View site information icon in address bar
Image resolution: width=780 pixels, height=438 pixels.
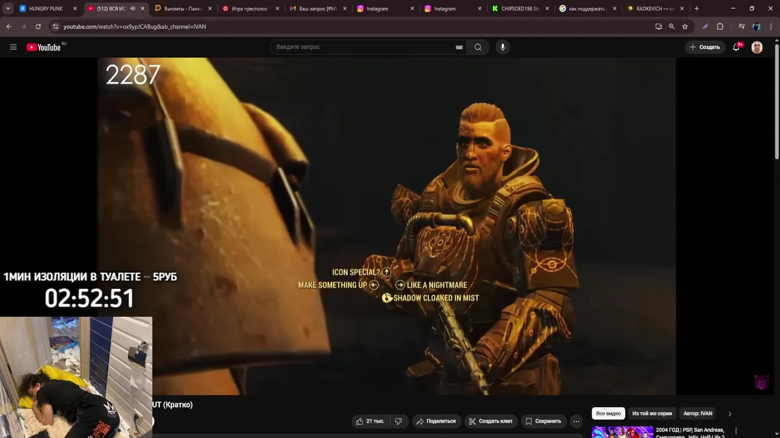click(x=55, y=27)
